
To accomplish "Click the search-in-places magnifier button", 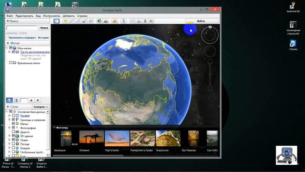I will pyautogui.click(x=9, y=100).
